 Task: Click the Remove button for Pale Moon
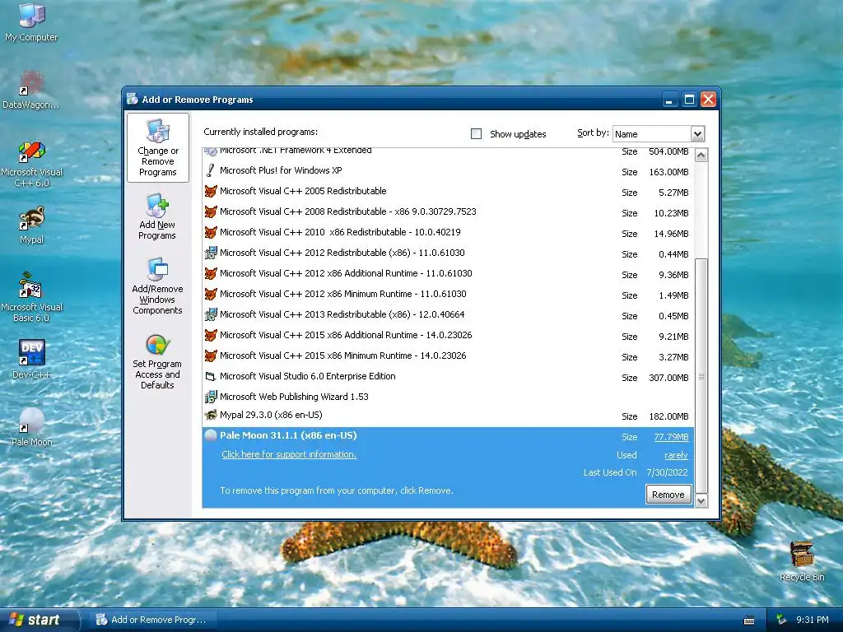(668, 495)
